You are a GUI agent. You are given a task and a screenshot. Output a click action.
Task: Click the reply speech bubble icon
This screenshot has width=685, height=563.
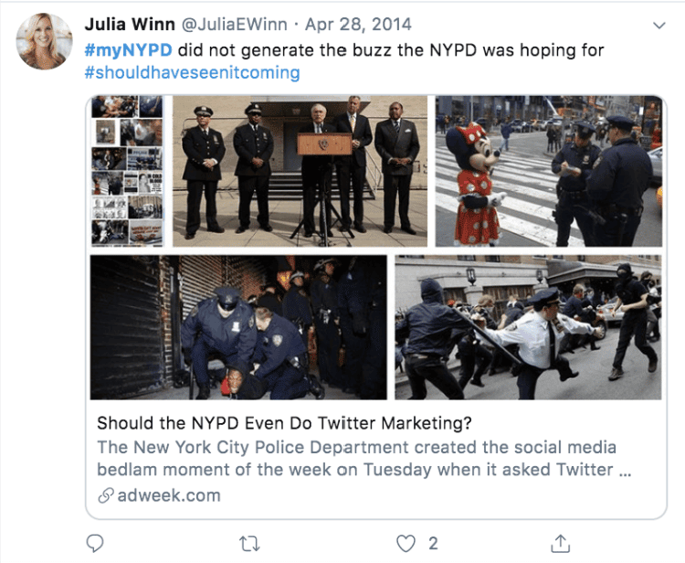tap(95, 543)
